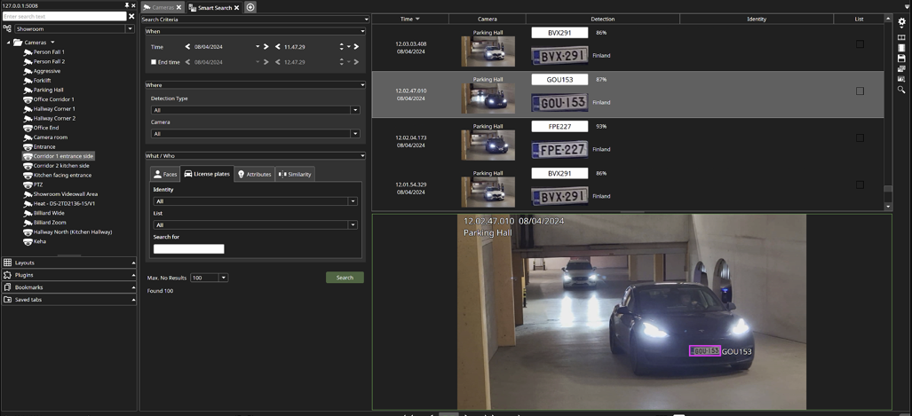
Task: Open the Faces tab
Action: click(164, 175)
